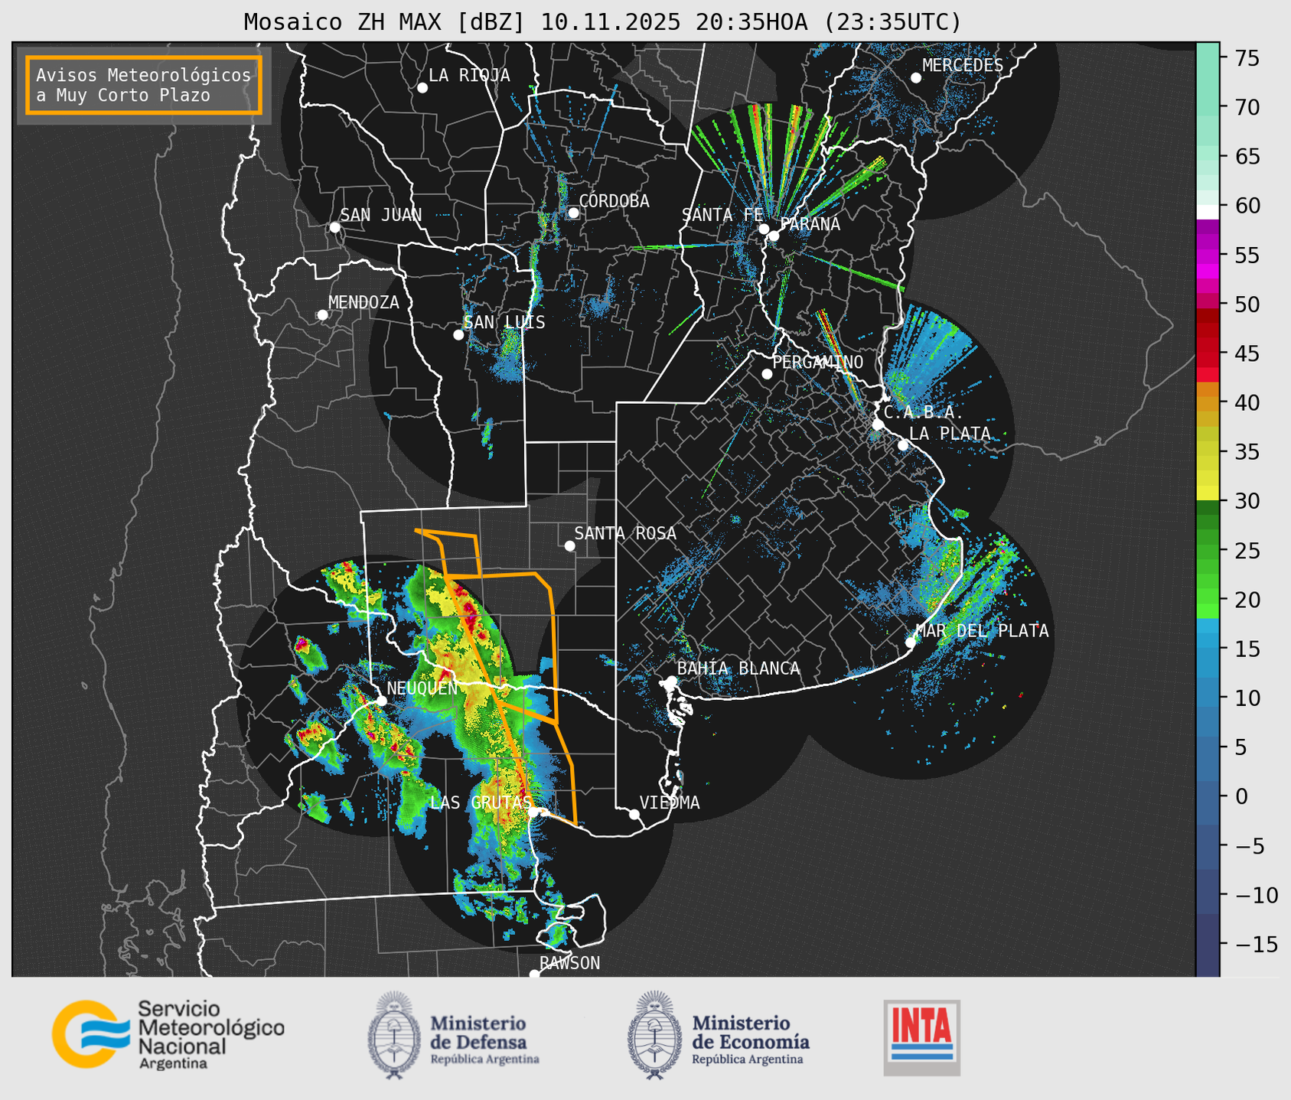
Task: Click the Mosaico ZH MAX title text
Action: [x=601, y=22]
